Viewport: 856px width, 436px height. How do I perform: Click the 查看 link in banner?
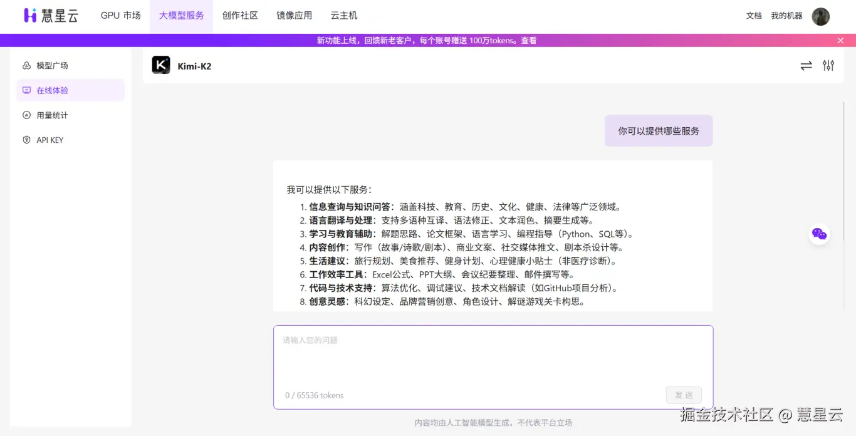(x=528, y=41)
